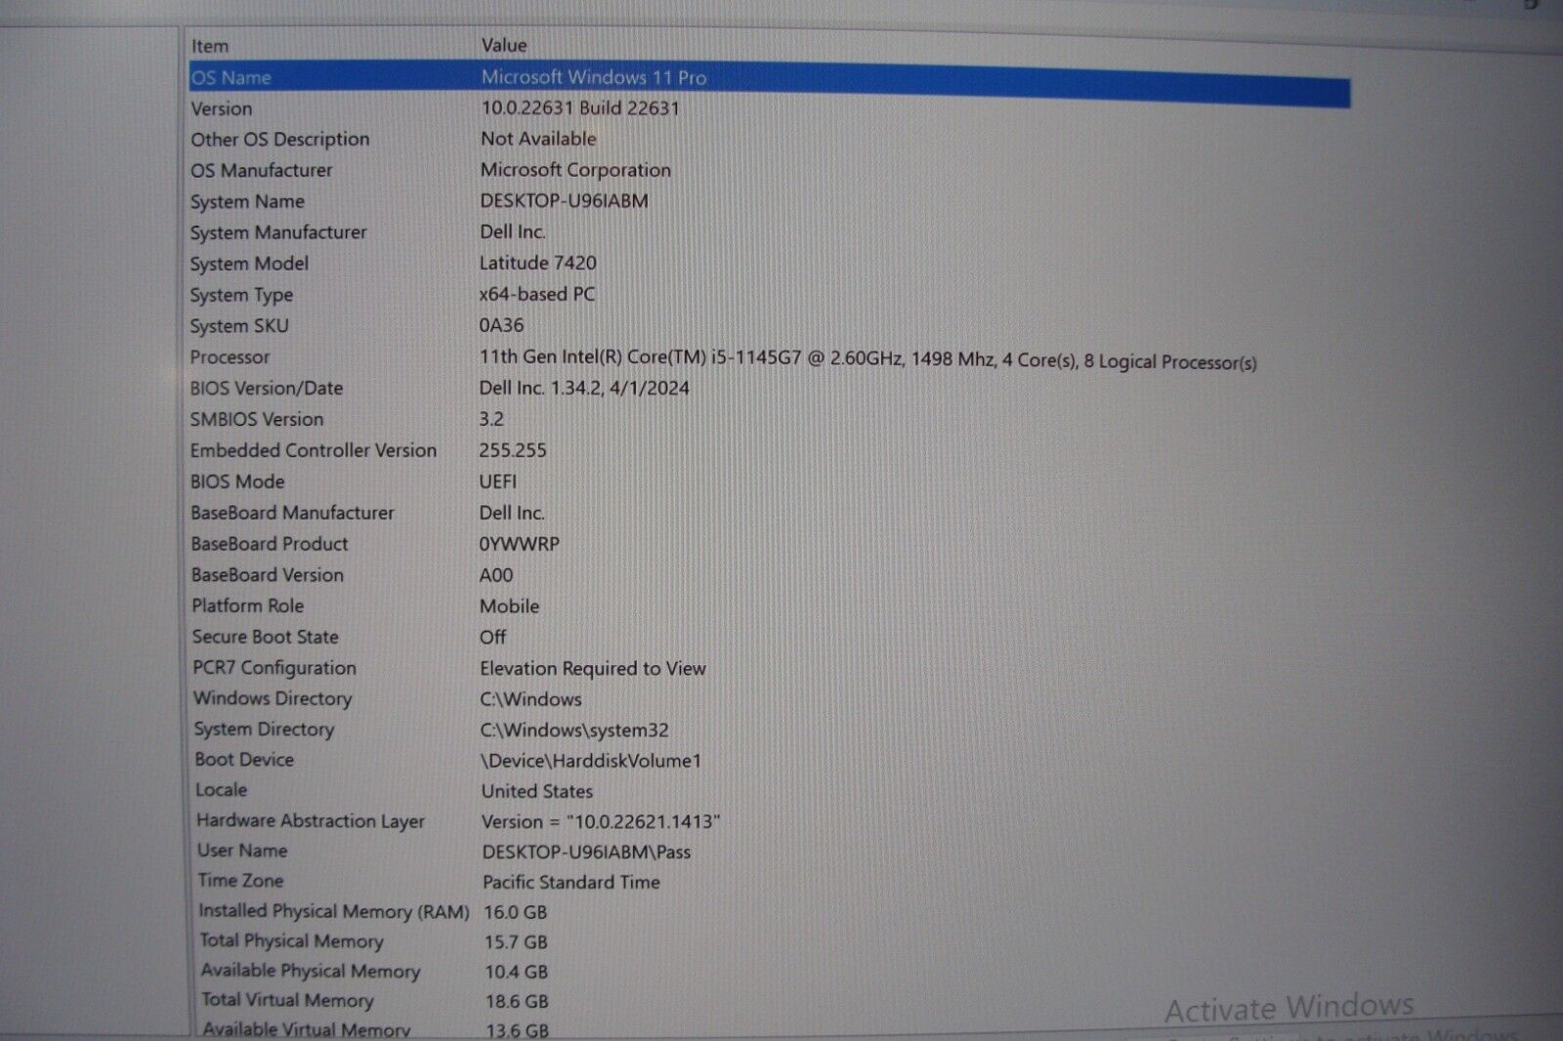Select the BaseBoard Product row
Image resolution: width=1563 pixels, height=1041 pixels.
point(270,544)
